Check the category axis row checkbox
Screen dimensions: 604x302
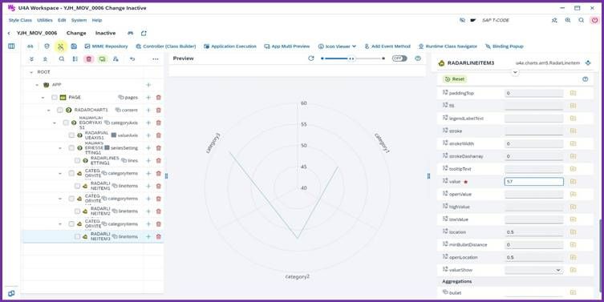pyautogui.click(x=66, y=123)
